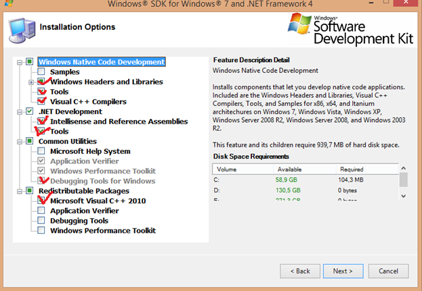Click 130,5 GB available value

(288, 190)
